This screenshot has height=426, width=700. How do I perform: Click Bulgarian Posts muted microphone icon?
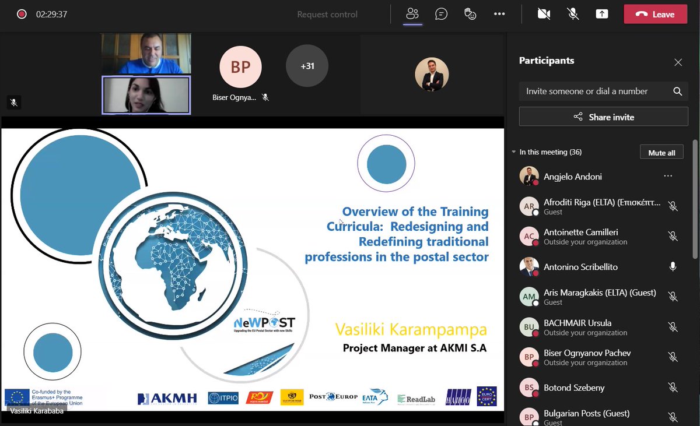tap(673, 417)
